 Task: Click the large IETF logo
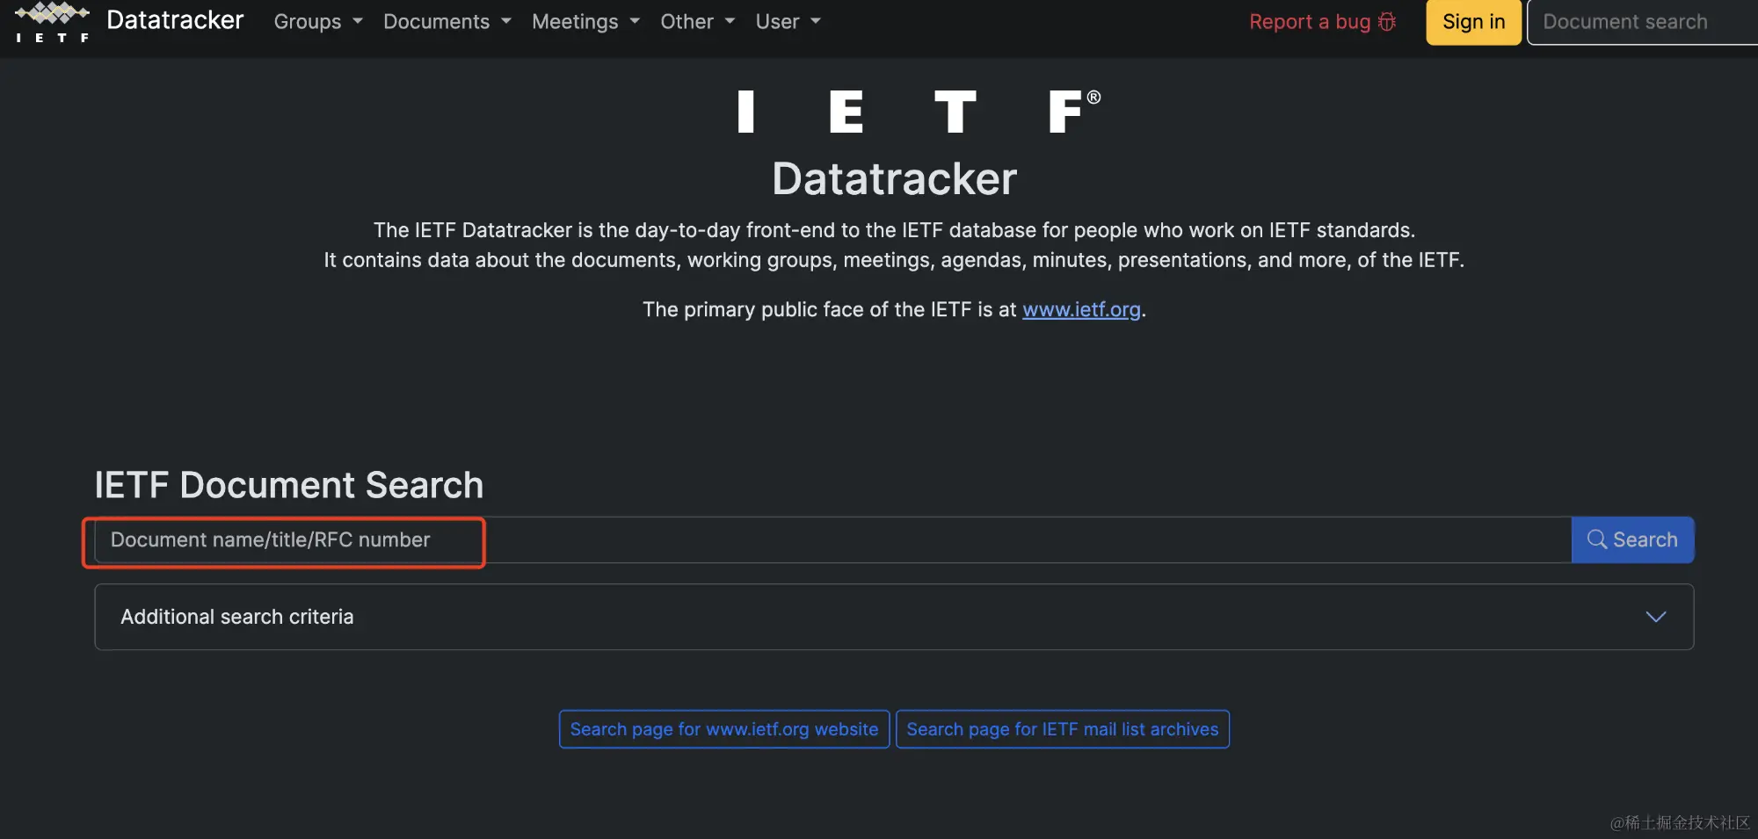[x=919, y=112]
